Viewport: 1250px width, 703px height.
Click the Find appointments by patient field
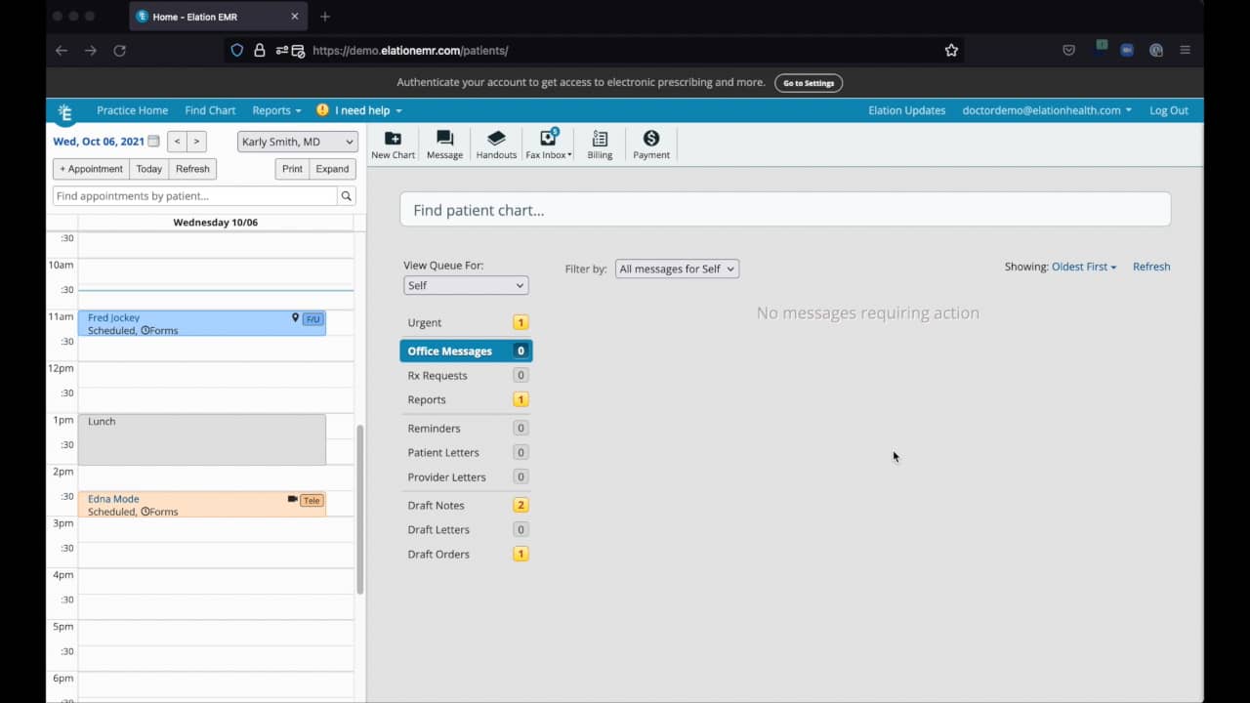pos(195,196)
